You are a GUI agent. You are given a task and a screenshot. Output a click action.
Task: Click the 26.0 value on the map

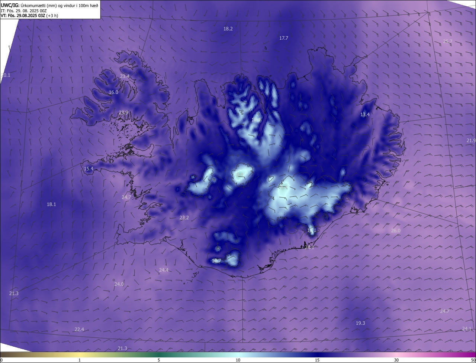(396, 230)
